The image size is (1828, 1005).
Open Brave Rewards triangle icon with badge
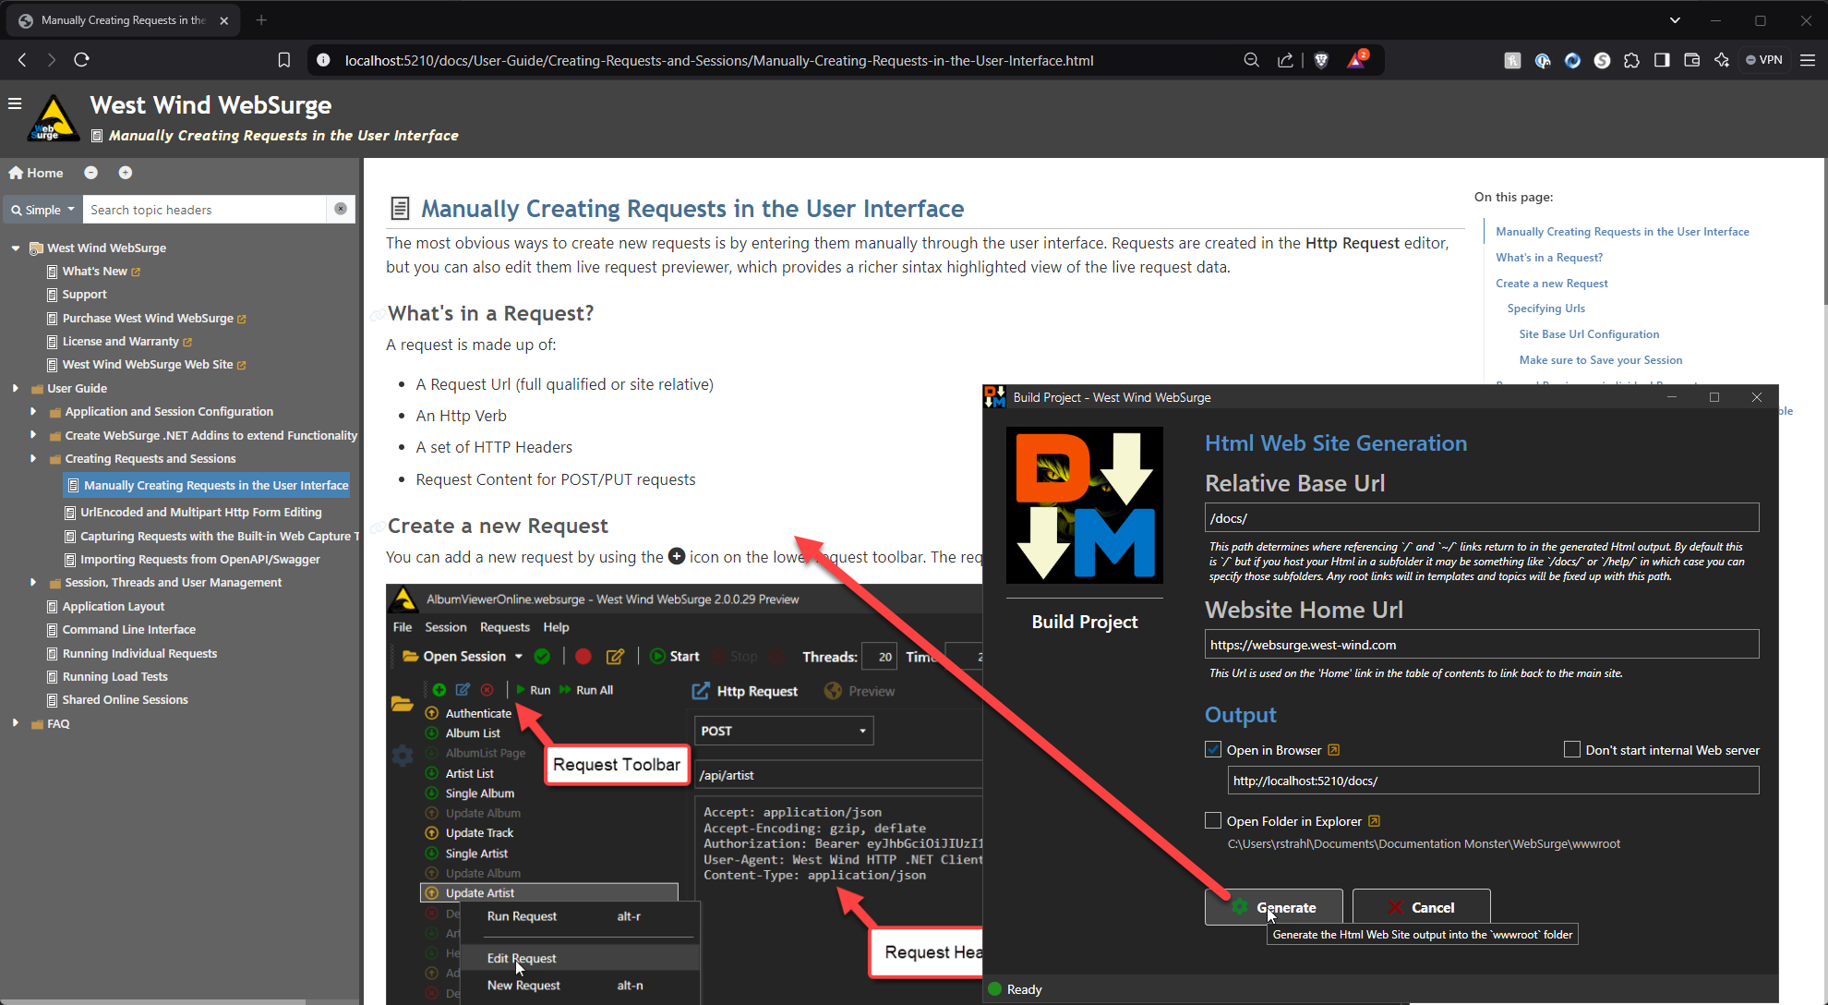1356,60
